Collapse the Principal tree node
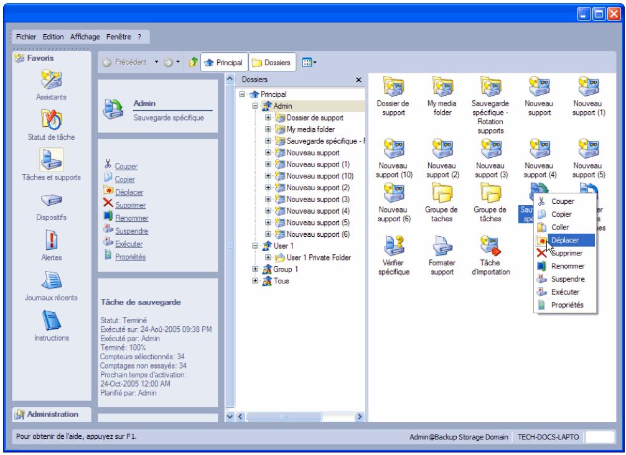 pyautogui.click(x=242, y=94)
